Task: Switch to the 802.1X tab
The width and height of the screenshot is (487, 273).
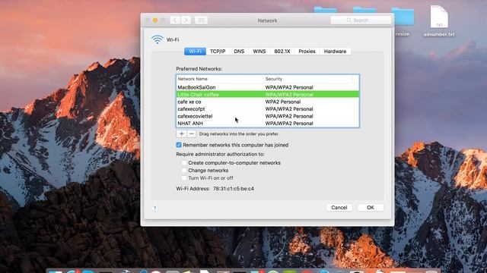Action: tap(282, 52)
